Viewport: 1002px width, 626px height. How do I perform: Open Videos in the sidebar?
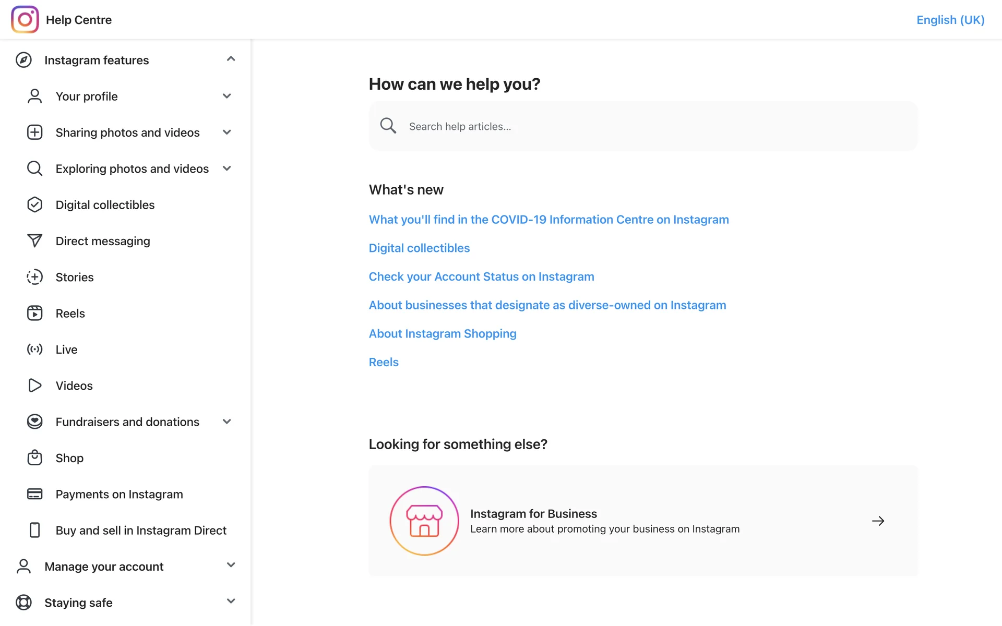[74, 386]
